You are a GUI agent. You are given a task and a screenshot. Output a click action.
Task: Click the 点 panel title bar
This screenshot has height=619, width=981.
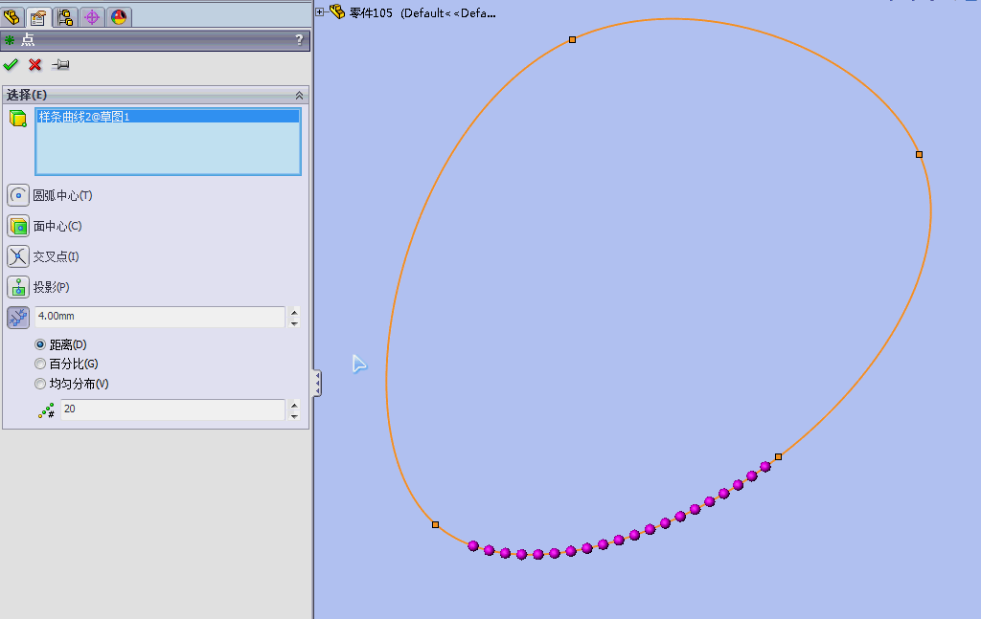click(x=155, y=40)
